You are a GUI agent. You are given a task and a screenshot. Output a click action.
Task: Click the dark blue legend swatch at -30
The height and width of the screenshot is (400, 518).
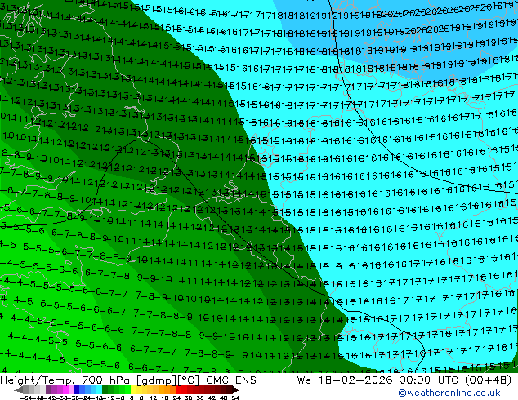point(77,390)
